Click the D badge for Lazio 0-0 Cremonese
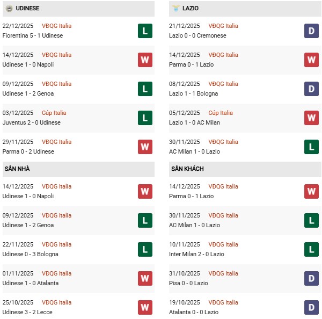The height and width of the screenshot is (319, 322). pyautogui.click(x=312, y=31)
